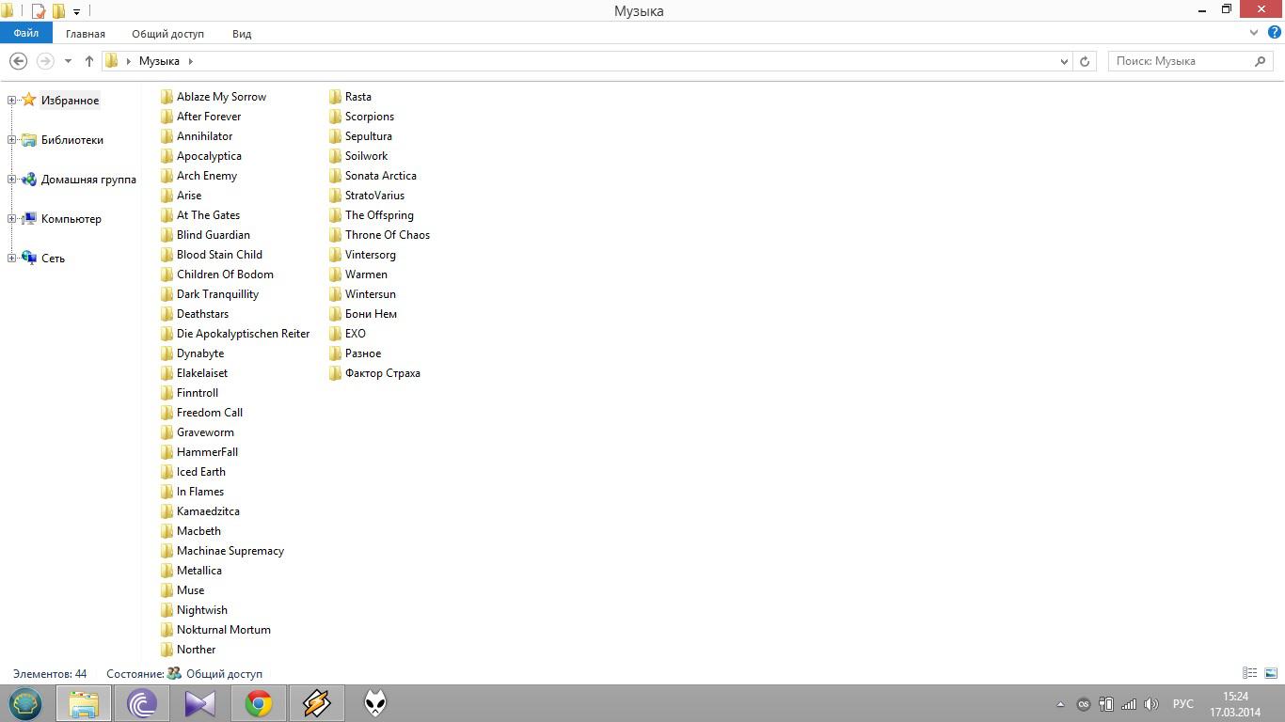This screenshot has width=1285, height=722.
Task: Open the Start menu shell button
Action: pos(25,703)
